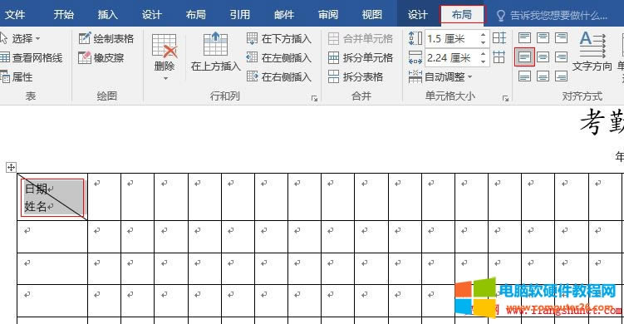The width and height of the screenshot is (624, 324).
Task: Open the 选择 dropdown
Action: pyautogui.click(x=22, y=38)
